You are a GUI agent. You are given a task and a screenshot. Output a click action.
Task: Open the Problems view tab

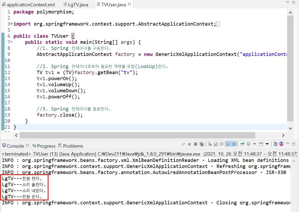click(x=70, y=146)
